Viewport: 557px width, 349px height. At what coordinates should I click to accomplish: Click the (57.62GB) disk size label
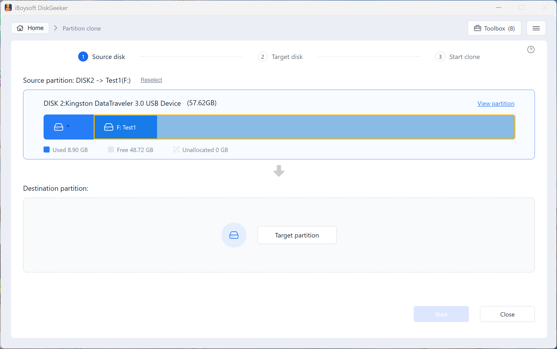(x=202, y=103)
